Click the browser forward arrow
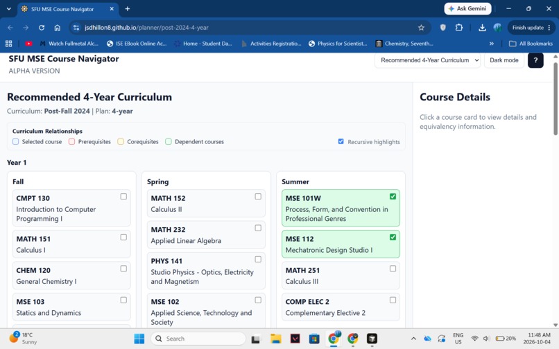 point(26,28)
